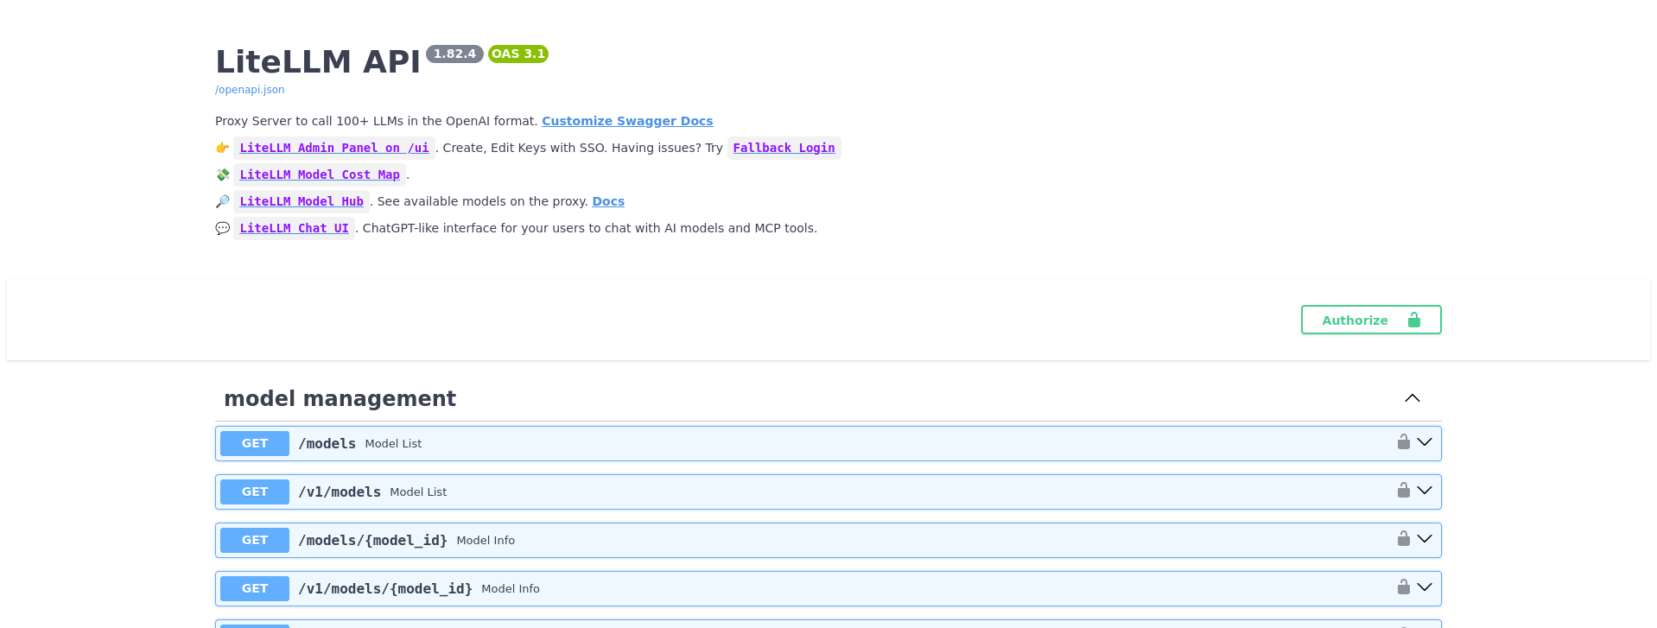
Task: Click the Model Info label for /models/{model_id}
Action: [486, 540]
